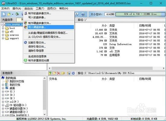This screenshot has width=166, height=121.
Task: Expand the sources folder node
Action: (x=3, y=35)
